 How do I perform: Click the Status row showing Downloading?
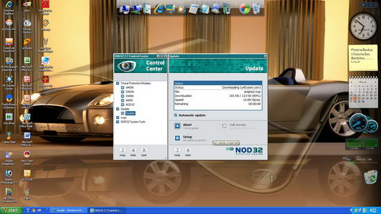(x=218, y=87)
